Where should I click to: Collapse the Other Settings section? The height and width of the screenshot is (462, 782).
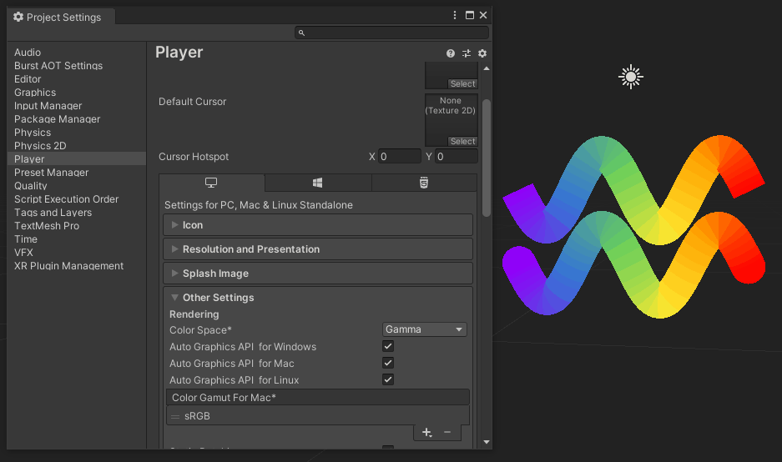[318, 298]
